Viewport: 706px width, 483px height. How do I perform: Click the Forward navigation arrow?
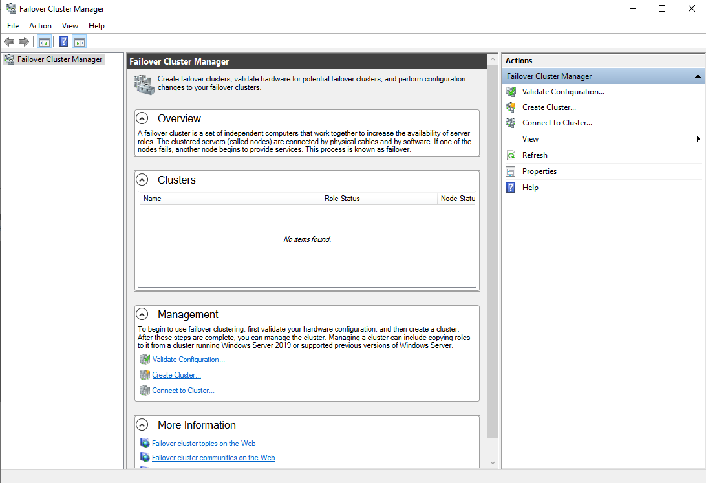[24, 41]
